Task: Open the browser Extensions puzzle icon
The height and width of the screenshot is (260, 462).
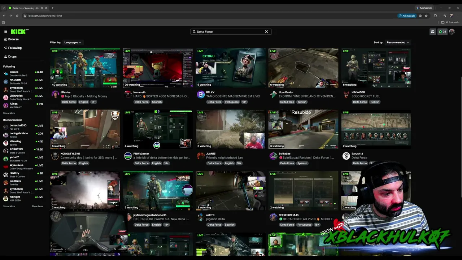Action: click(x=435, y=16)
